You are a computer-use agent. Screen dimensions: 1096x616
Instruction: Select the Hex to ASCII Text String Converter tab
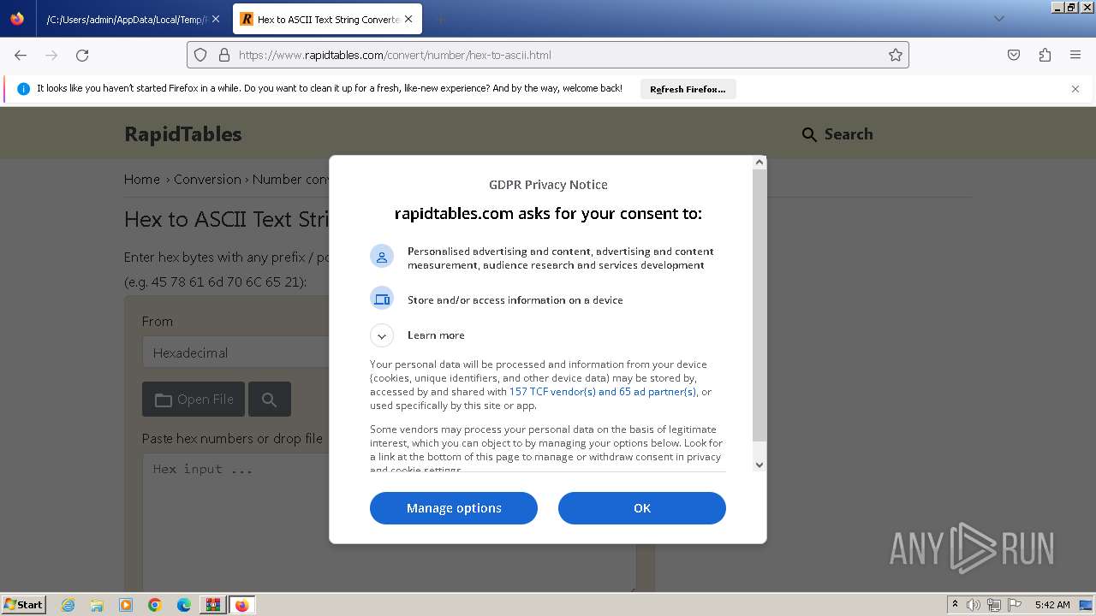327,19
